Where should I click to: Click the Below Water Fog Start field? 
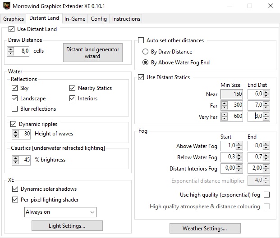coord(229,157)
